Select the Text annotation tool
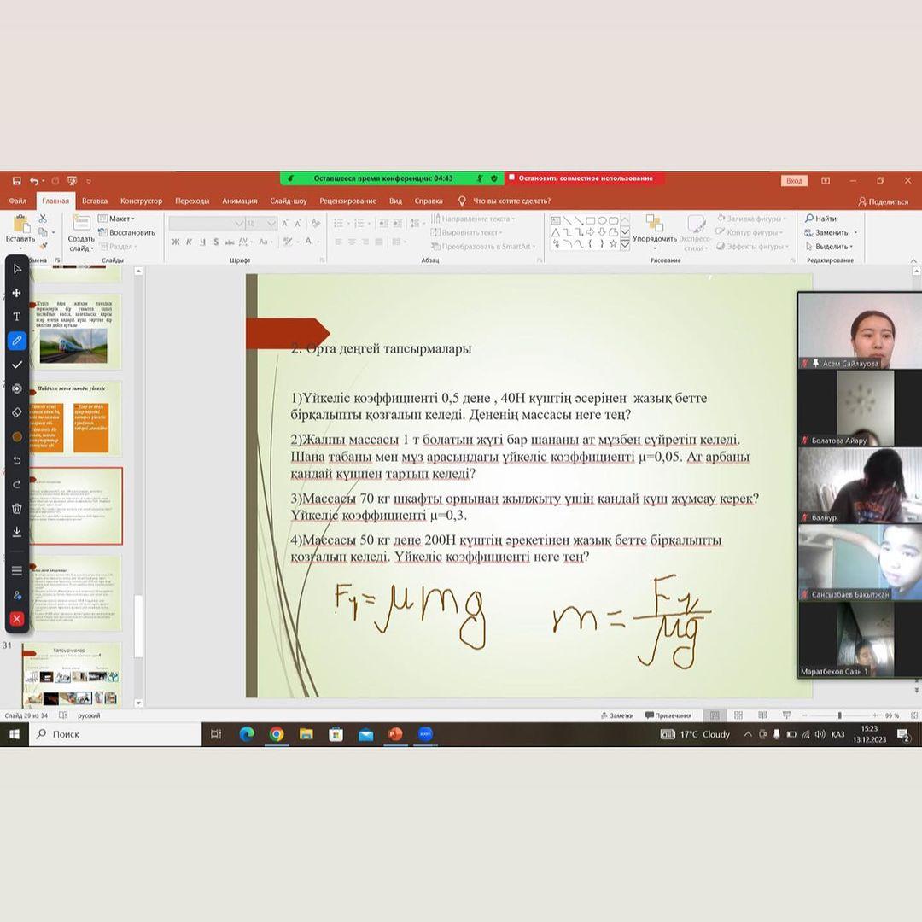 pyautogui.click(x=17, y=317)
